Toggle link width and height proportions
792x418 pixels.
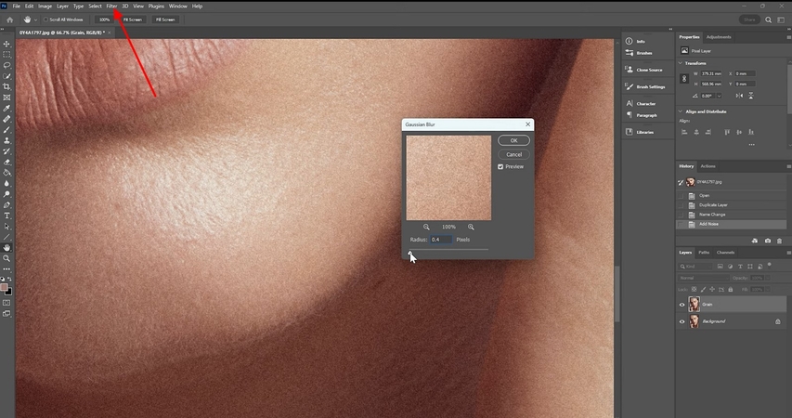tap(684, 79)
